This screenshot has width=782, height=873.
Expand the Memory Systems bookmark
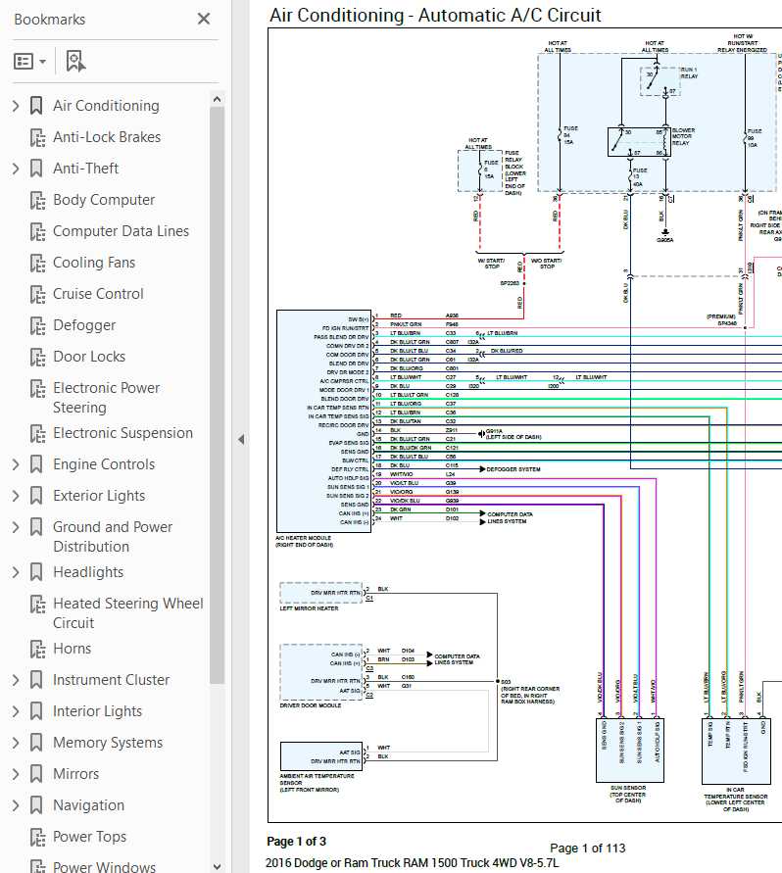tap(16, 742)
